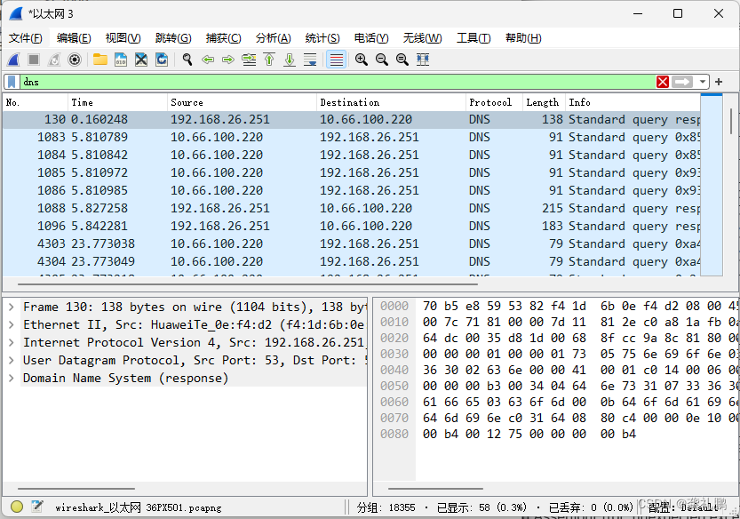Select packet 1096 with length 183

[x=352, y=227]
